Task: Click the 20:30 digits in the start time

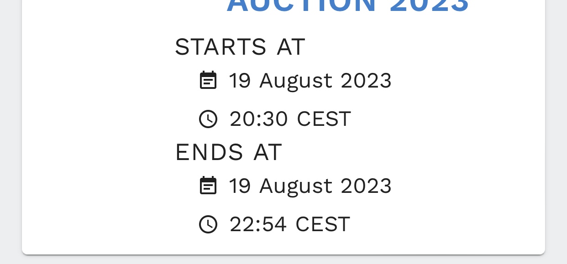Action: pos(259,119)
